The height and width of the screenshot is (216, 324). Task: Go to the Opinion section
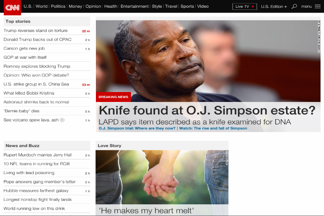(x=93, y=6)
